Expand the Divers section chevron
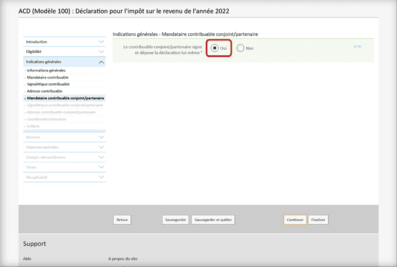The image size is (397, 267). point(101,167)
